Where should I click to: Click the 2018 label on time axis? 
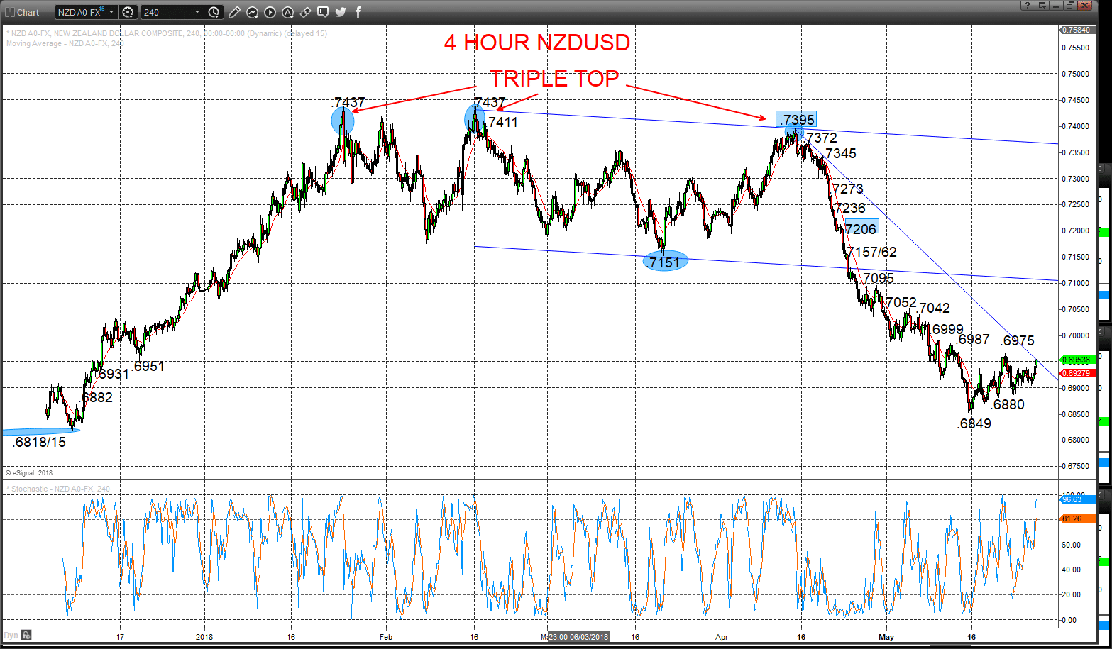204,636
